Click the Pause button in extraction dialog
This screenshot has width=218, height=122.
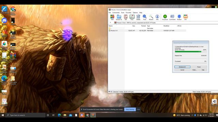coord(199,67)
